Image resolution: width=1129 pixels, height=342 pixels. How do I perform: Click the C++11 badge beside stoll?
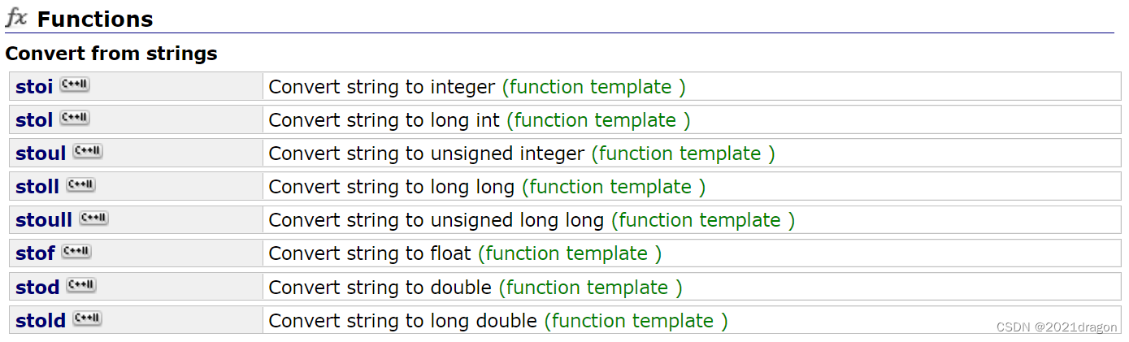80,184
